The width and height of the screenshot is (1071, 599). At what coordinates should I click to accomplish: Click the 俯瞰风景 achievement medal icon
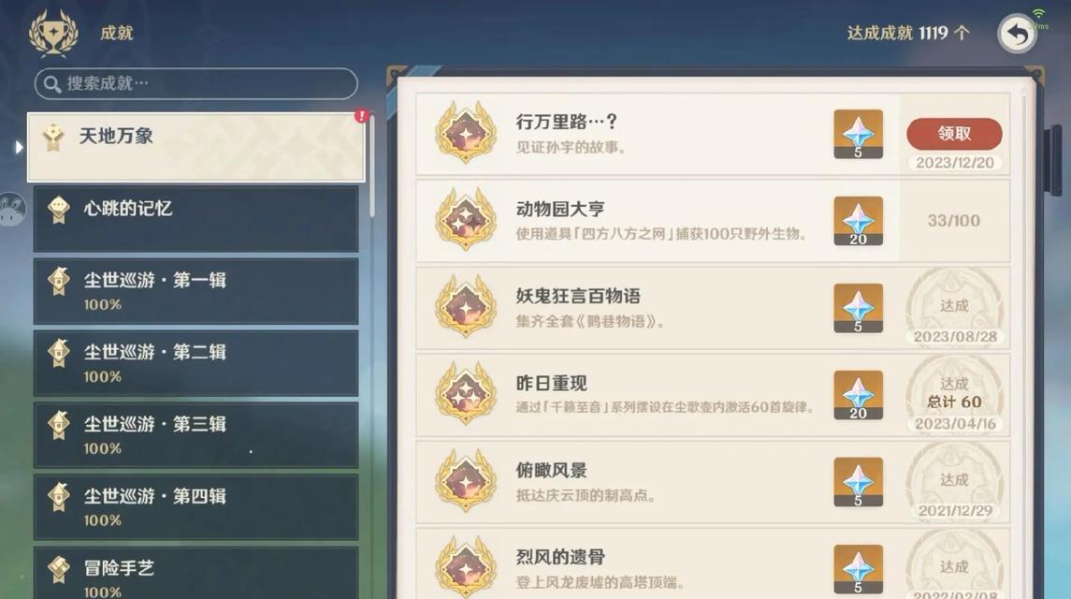[x=466, y=481]
